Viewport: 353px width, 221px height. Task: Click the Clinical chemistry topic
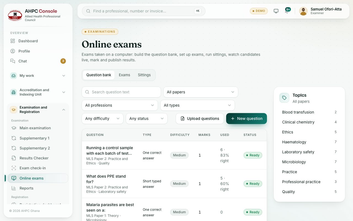click(309, 122)
